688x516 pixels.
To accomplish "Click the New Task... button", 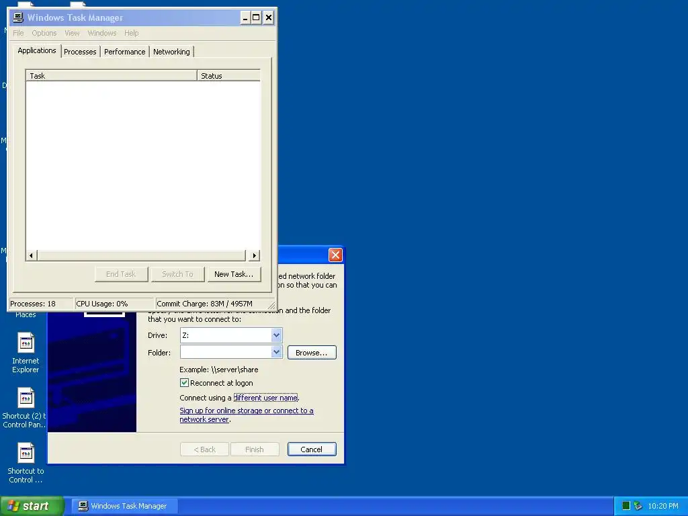I will coord(234,274).
